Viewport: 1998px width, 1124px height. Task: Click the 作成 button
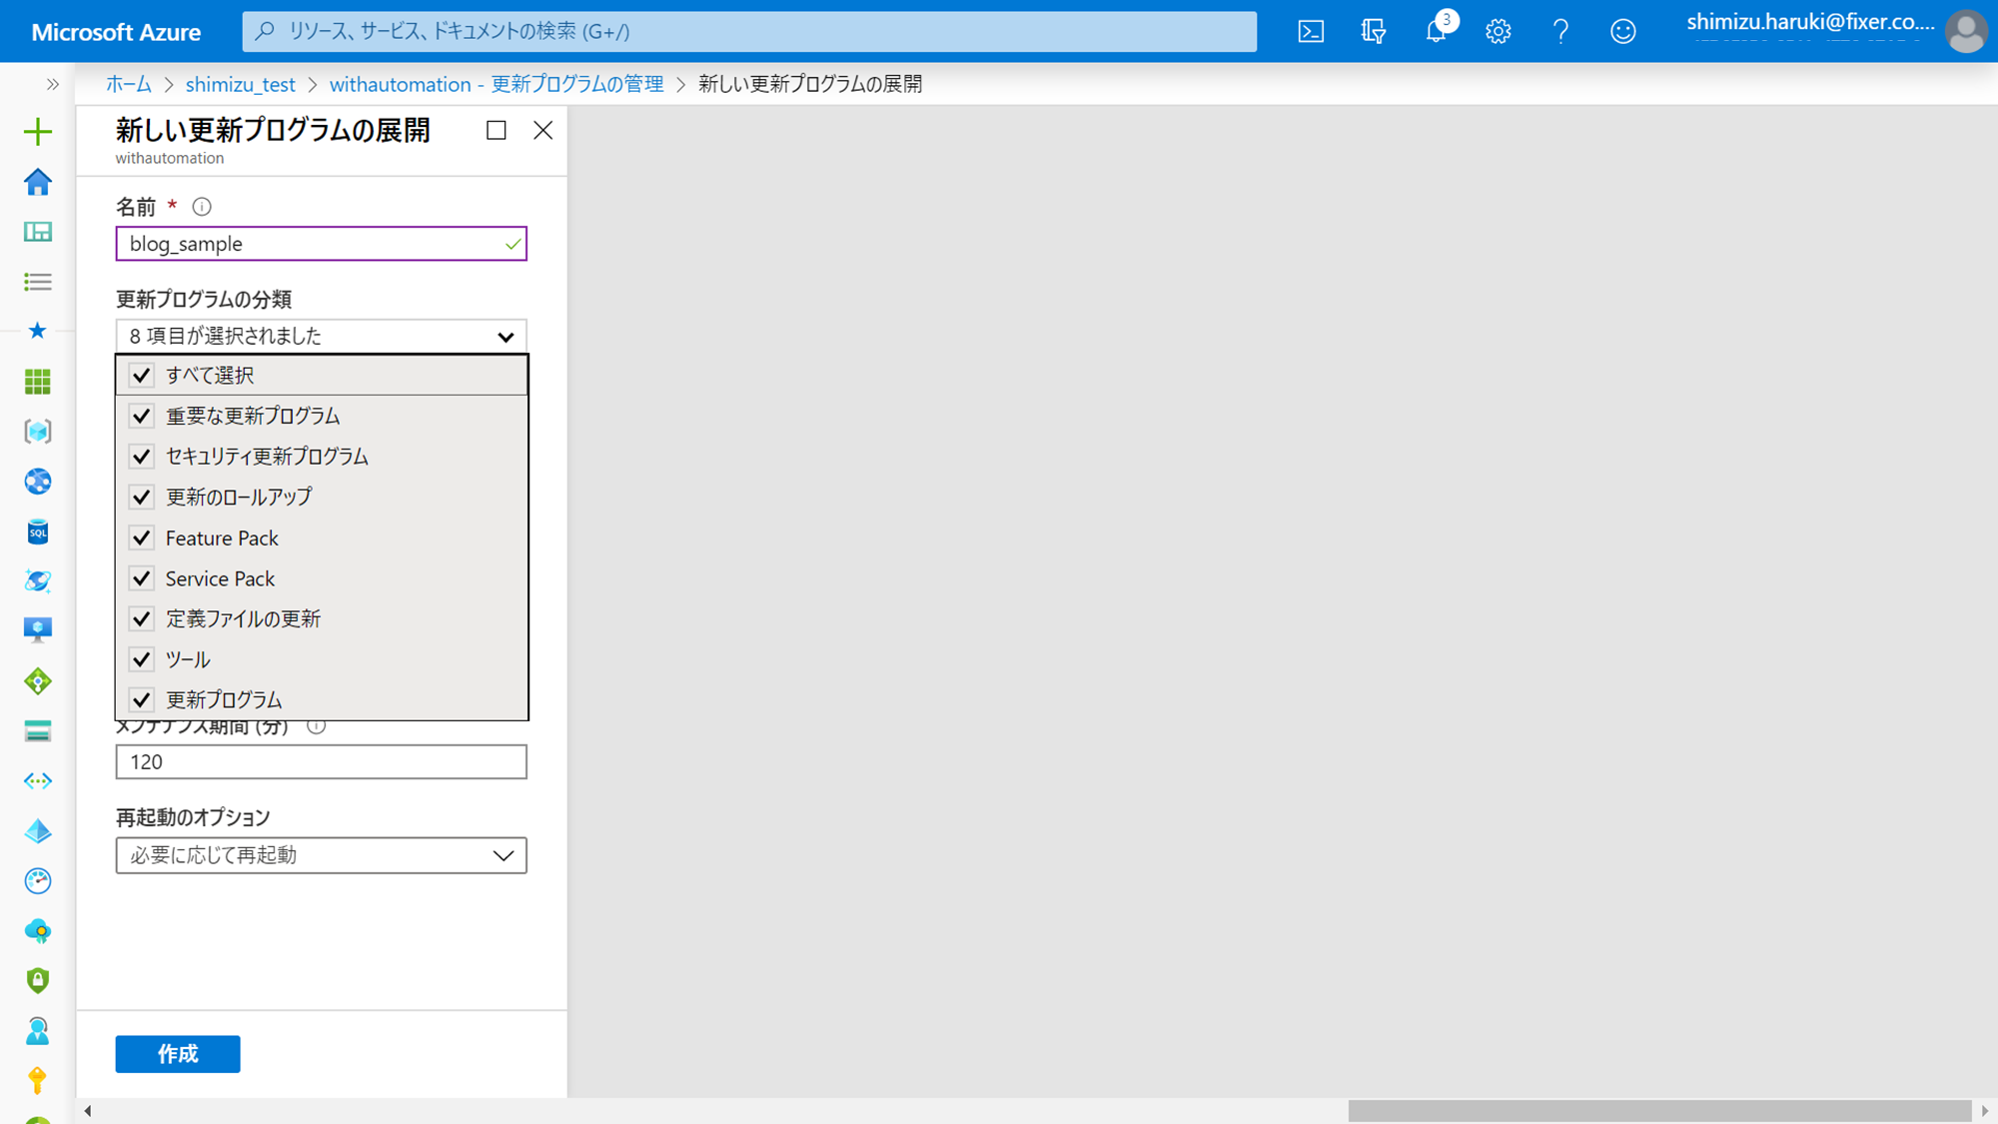pos(178,1054)
